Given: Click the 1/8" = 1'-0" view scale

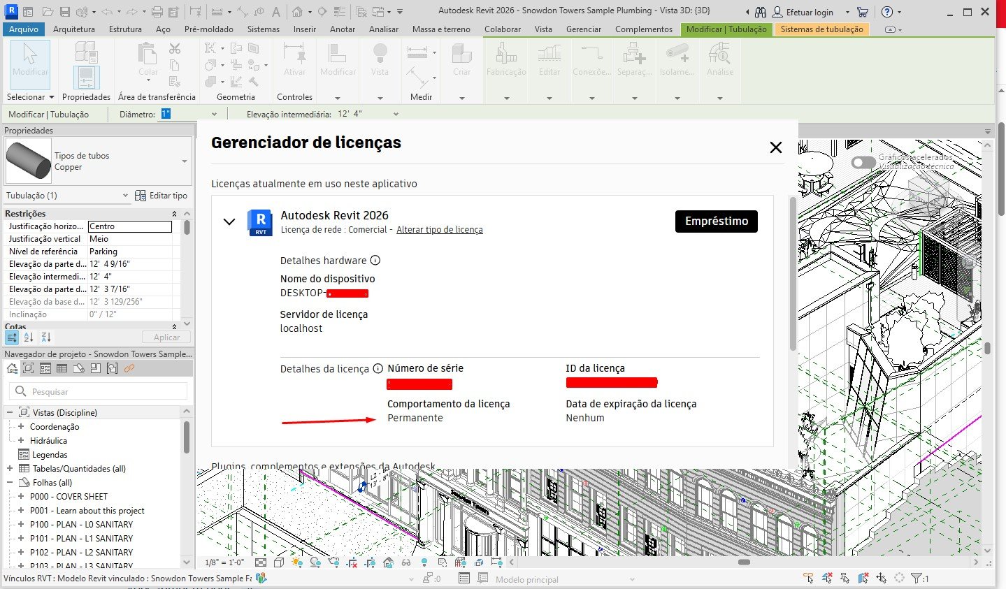Looking at the screenshot, I should pyautogui.click(x=224, y=562).
